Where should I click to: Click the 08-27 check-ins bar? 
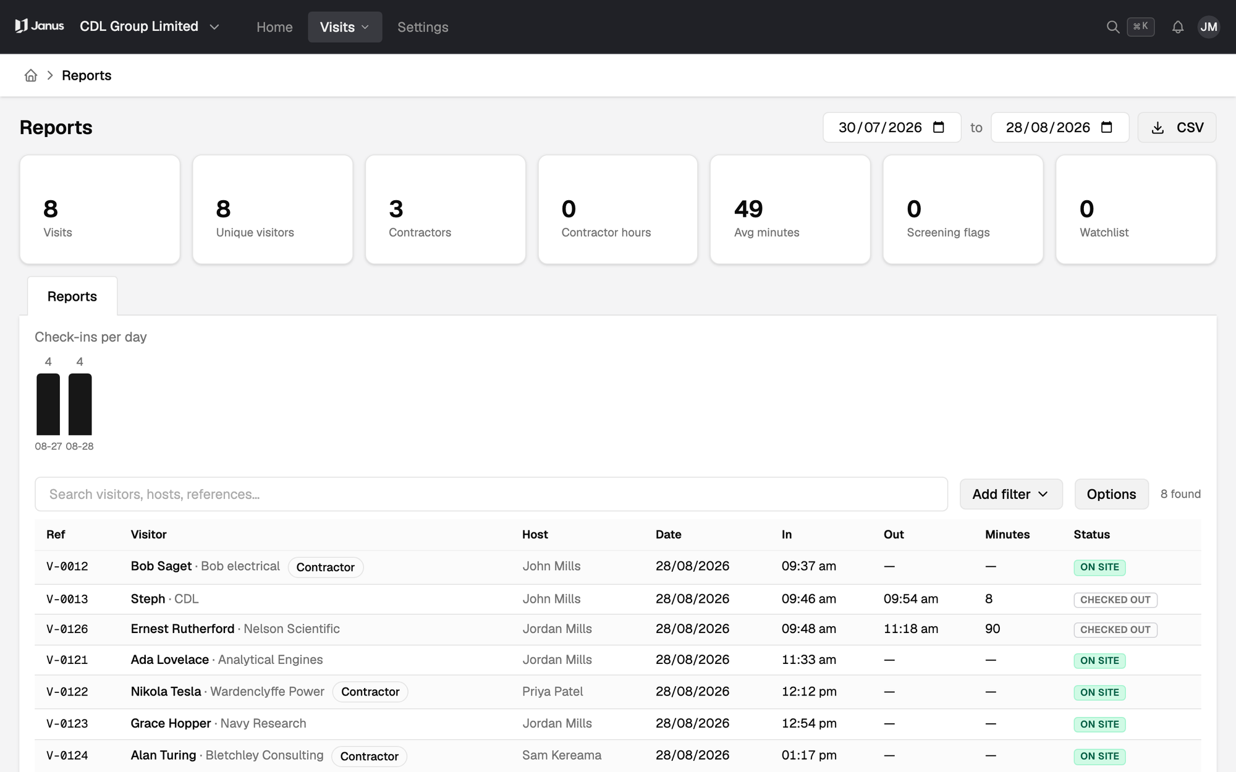click(x=48, y=404)
